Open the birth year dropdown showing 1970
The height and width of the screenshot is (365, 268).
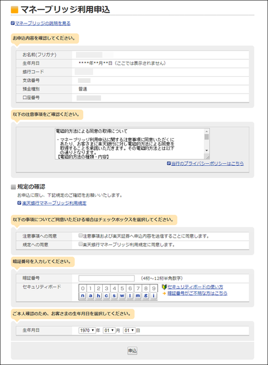(x=87, y=330)
